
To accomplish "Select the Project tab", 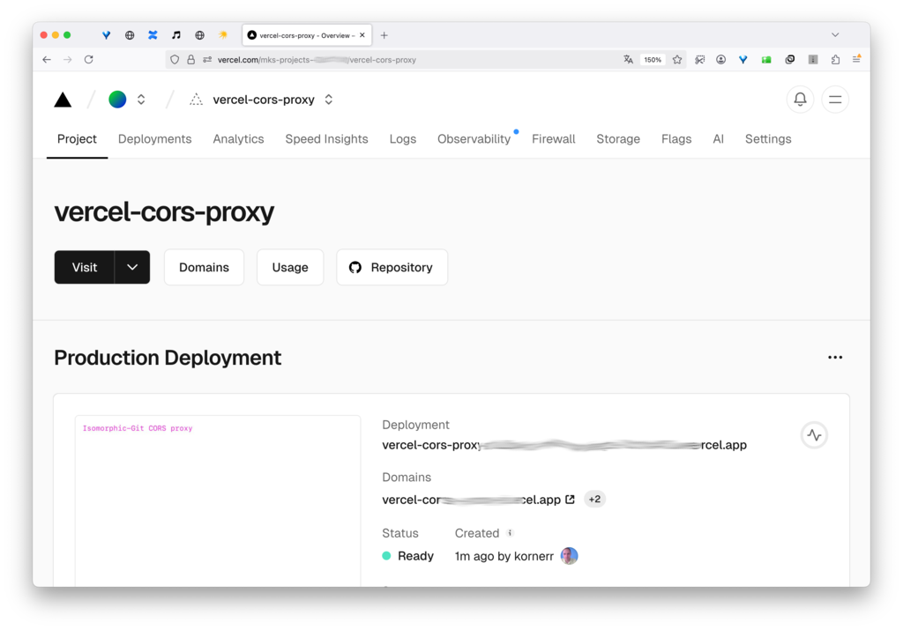I will tap(77, 139).
